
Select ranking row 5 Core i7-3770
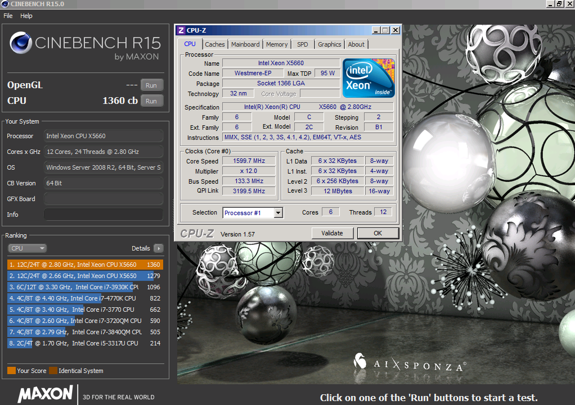coord(85,310)
